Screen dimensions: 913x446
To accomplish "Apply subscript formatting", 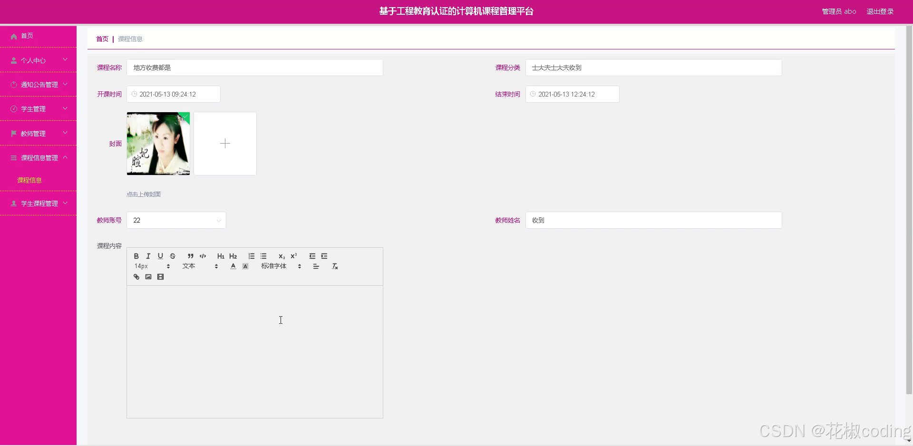I will click(282, 256).
